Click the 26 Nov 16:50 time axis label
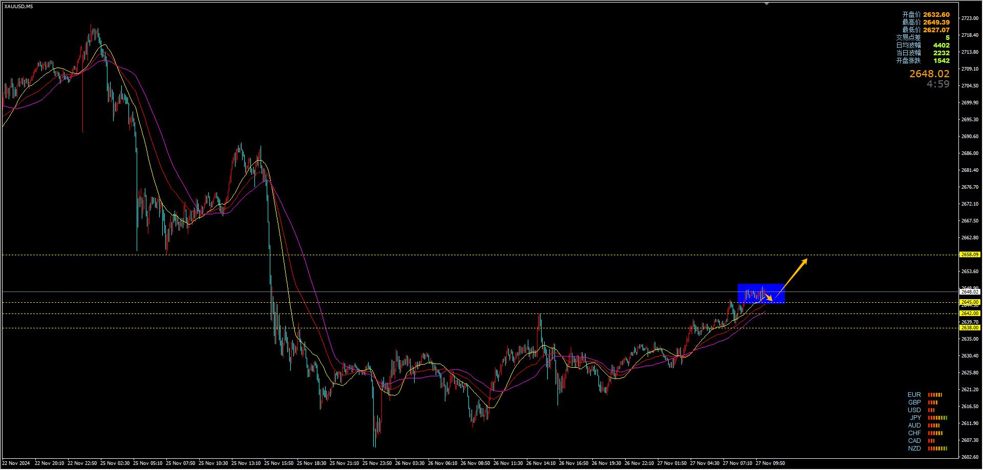The image size is (983, 470). click(574, 463)
